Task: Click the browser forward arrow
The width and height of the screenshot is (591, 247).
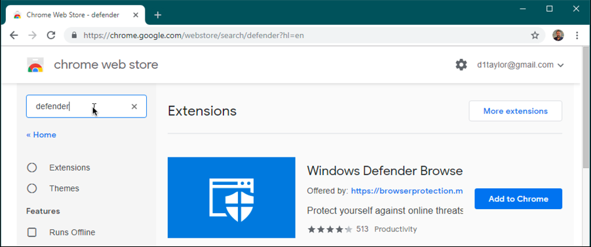Action: tap(32, 35)
